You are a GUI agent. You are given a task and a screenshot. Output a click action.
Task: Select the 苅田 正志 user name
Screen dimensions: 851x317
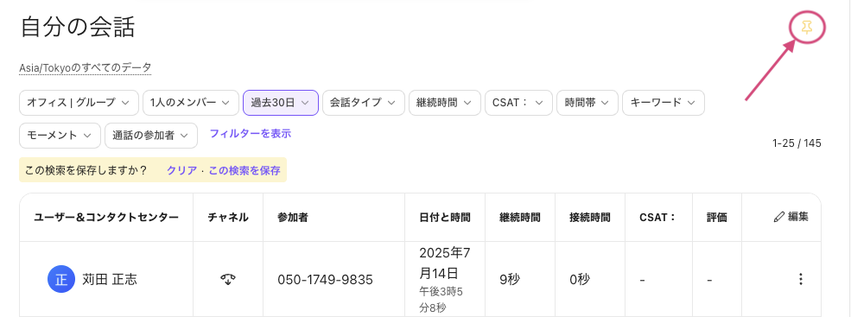coord(110,280)
